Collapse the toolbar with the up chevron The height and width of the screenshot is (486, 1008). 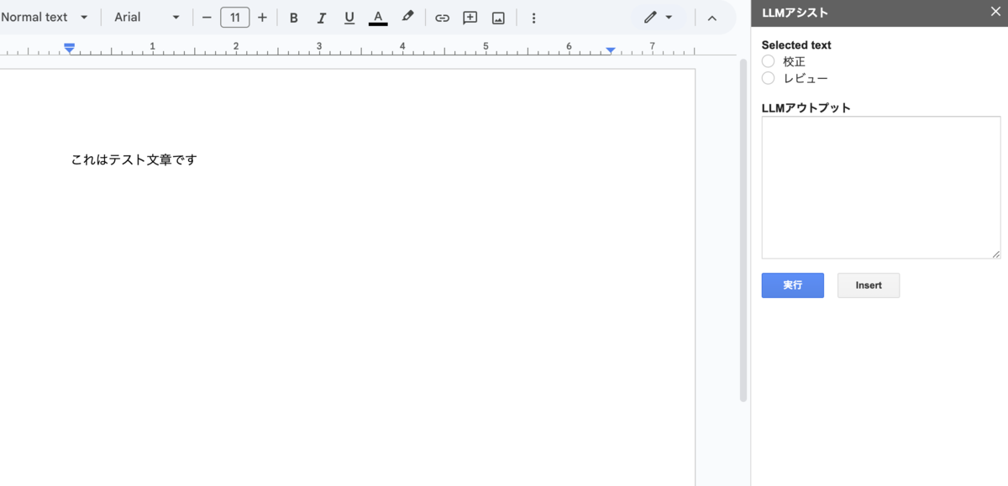(x=712, y=18)
